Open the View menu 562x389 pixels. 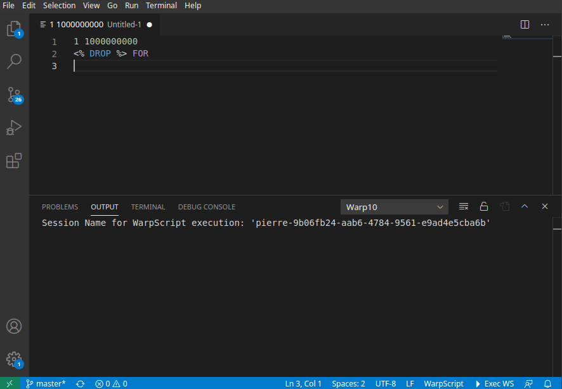click(91, 5)
